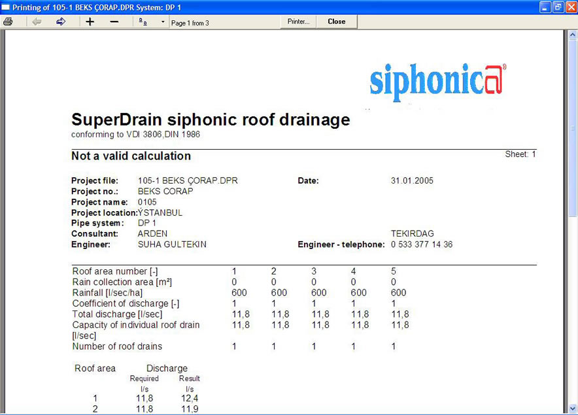The image size is (578, 415).
Task: Click the 'TEKIRDAG' text
Action: [x=412, y=234]
